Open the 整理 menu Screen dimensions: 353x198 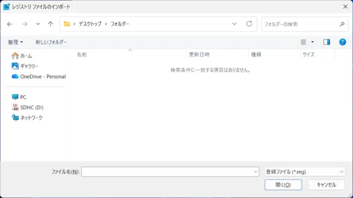(x=15, y=42)
